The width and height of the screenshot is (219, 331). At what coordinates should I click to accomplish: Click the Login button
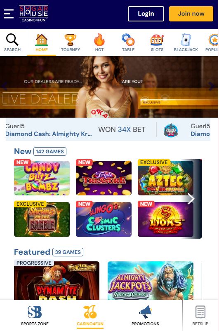[146, 14]
